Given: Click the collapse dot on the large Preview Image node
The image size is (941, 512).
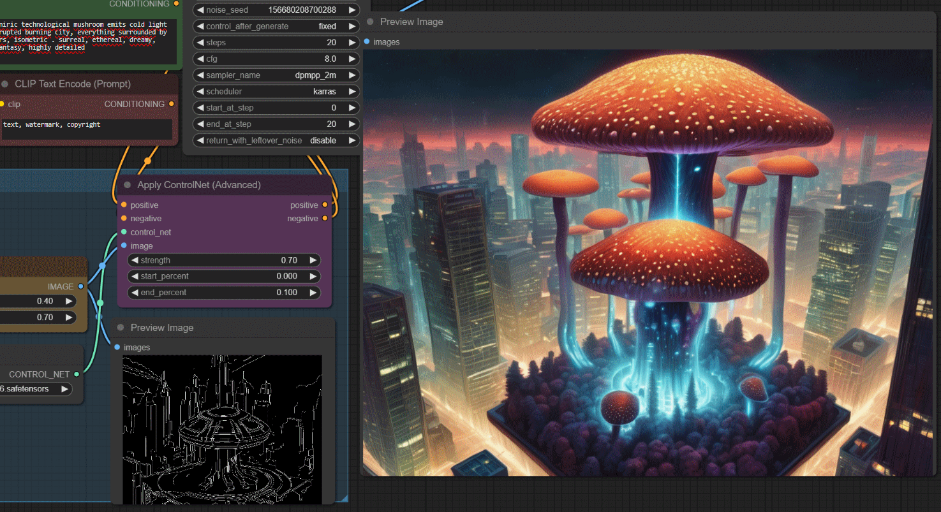Looking at the screenshot, I should click(x=370, y=22).
